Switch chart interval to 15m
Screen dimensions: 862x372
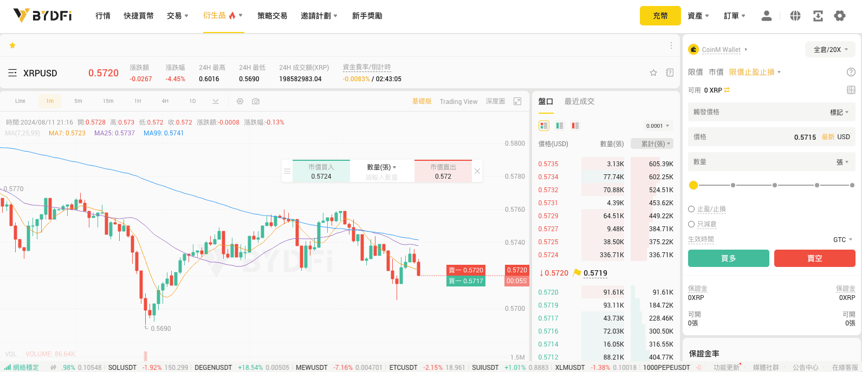pyautogui.click(x=108, y=101)
